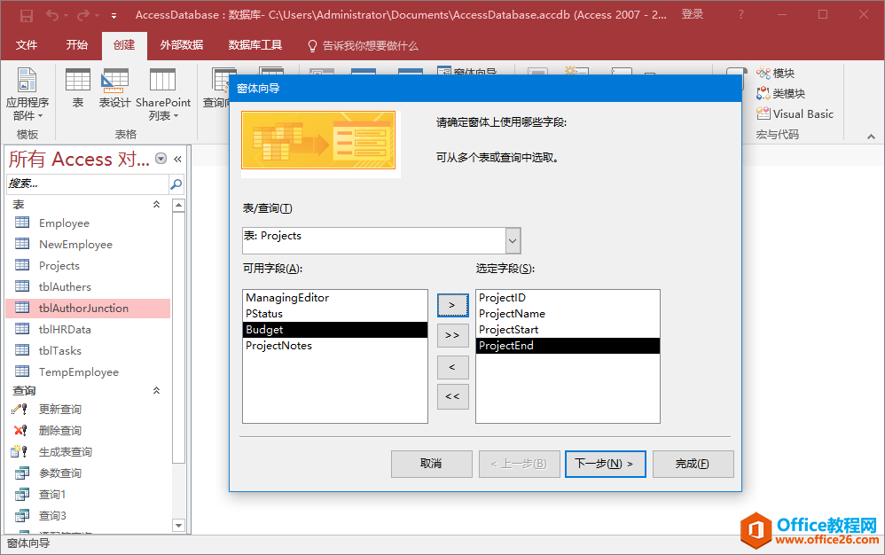Select the 参数查询 query icon
The width and height of the screenshot is (885, 555).
(21, 473)
